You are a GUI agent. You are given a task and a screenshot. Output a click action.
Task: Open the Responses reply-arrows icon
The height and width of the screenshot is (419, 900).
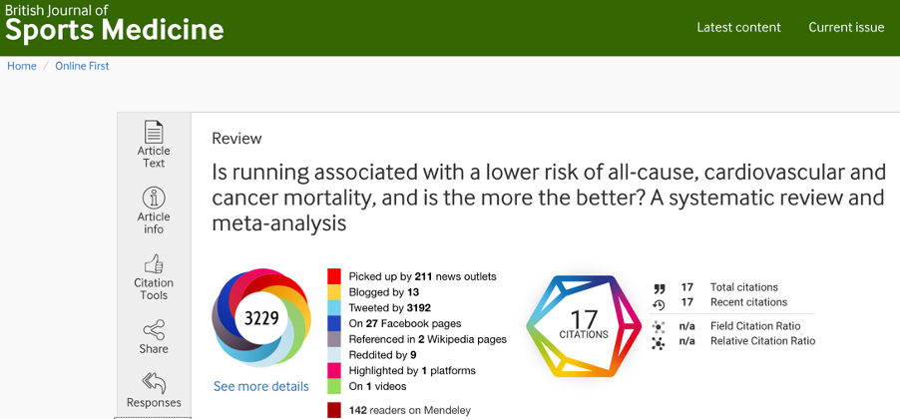(154, 383)
